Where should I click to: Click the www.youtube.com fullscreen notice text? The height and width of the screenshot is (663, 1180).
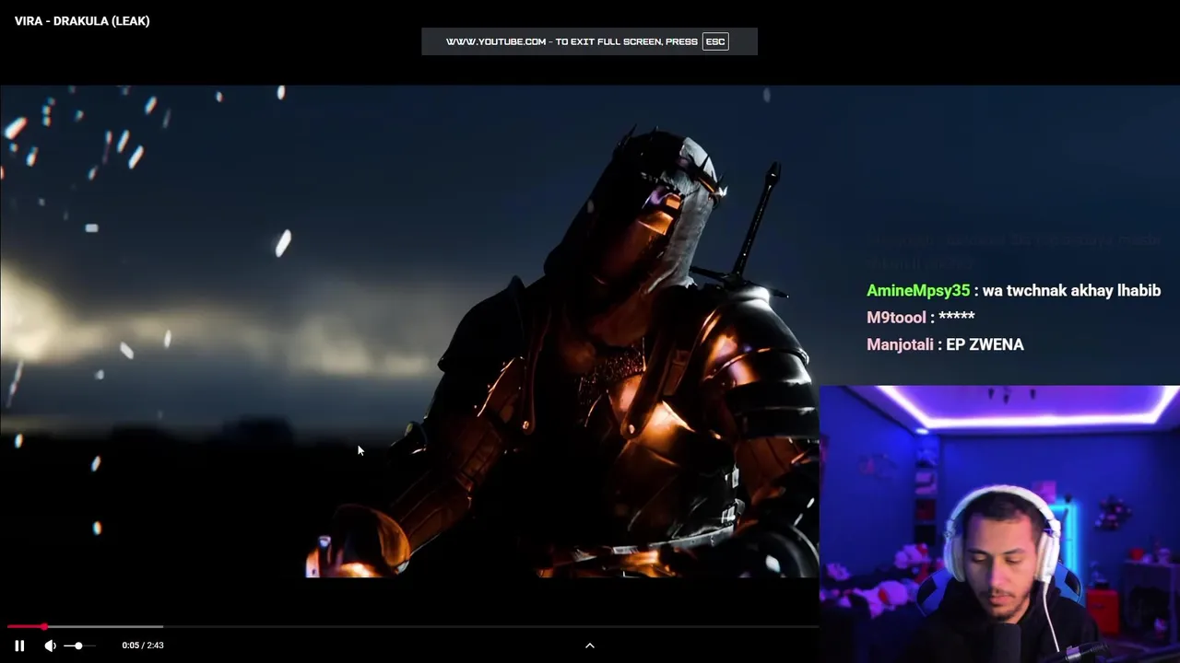pyautogui.click(x=572, y=41)
